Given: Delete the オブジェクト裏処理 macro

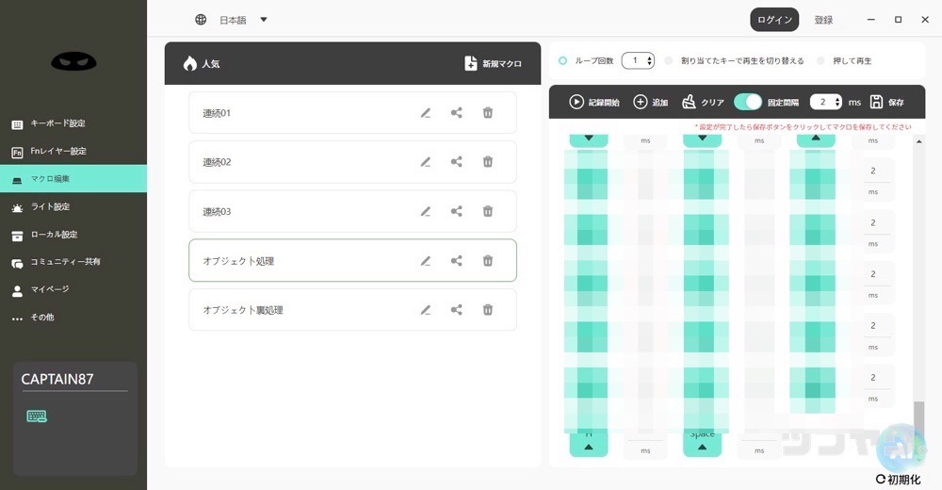Looking at the screenshot, I should (488, 310).
